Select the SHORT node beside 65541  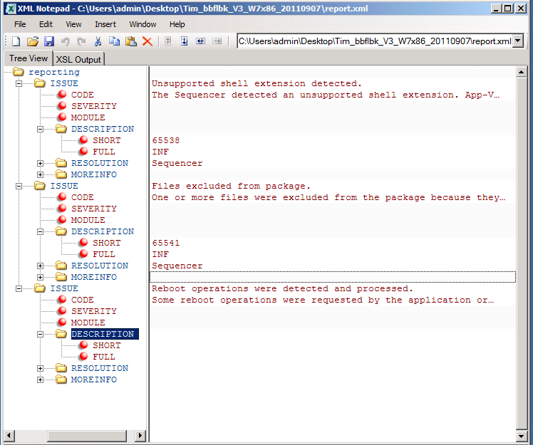click(x=107, y=243)
